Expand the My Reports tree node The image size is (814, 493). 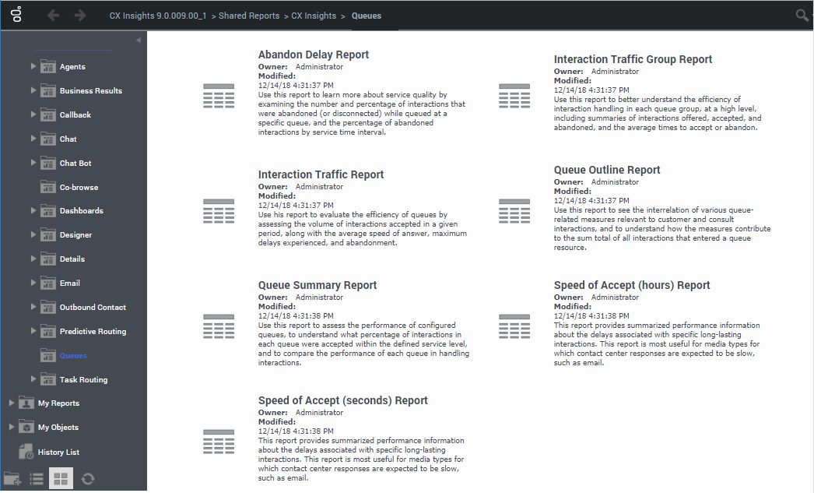[11, 403]
